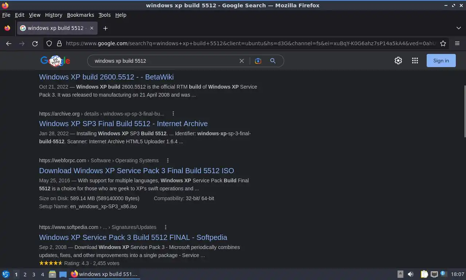Open the History menu
Screen dimensions: 466x280
click(54, 15)
